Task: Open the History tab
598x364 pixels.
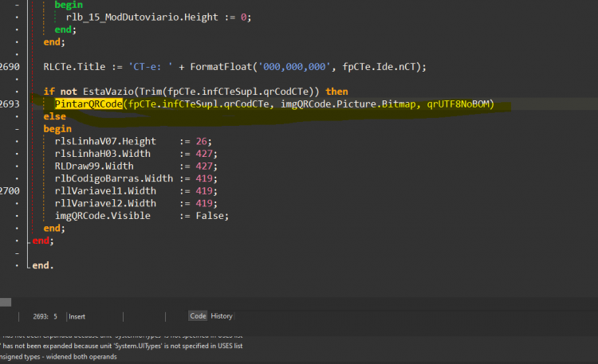Action: click(221, 316)
